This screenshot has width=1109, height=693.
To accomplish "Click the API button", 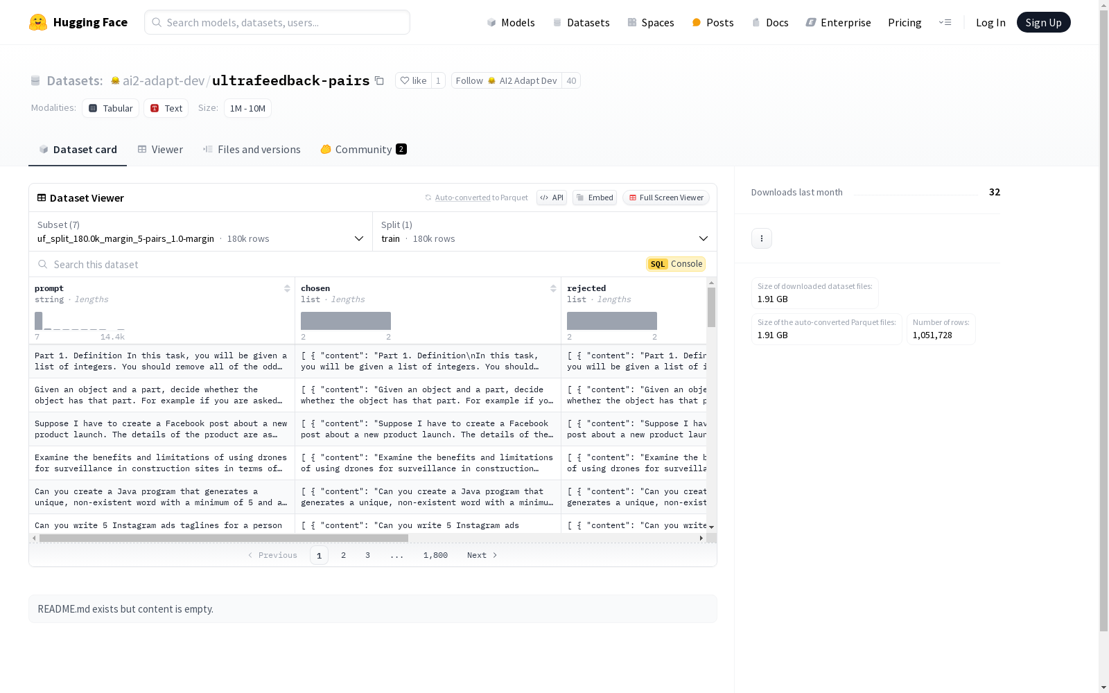I will [552, 198].
